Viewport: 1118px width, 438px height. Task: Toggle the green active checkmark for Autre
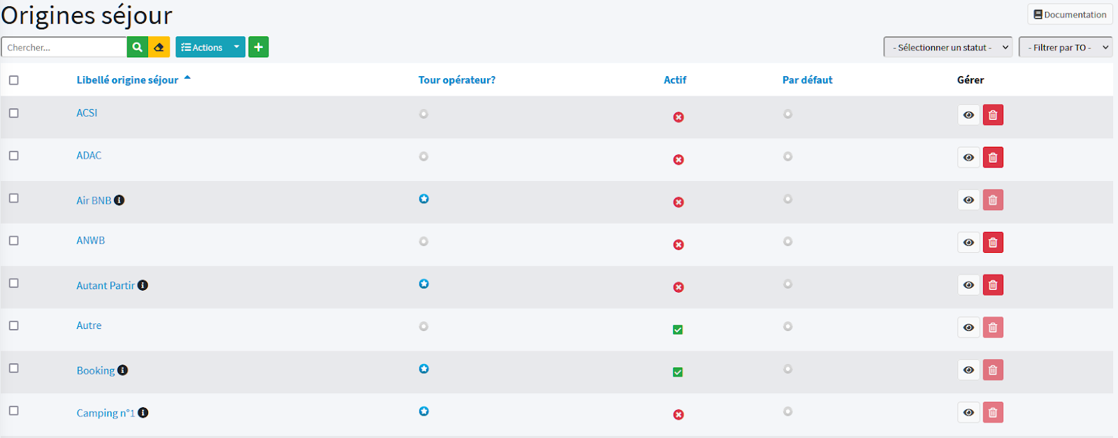pos(678,330)
